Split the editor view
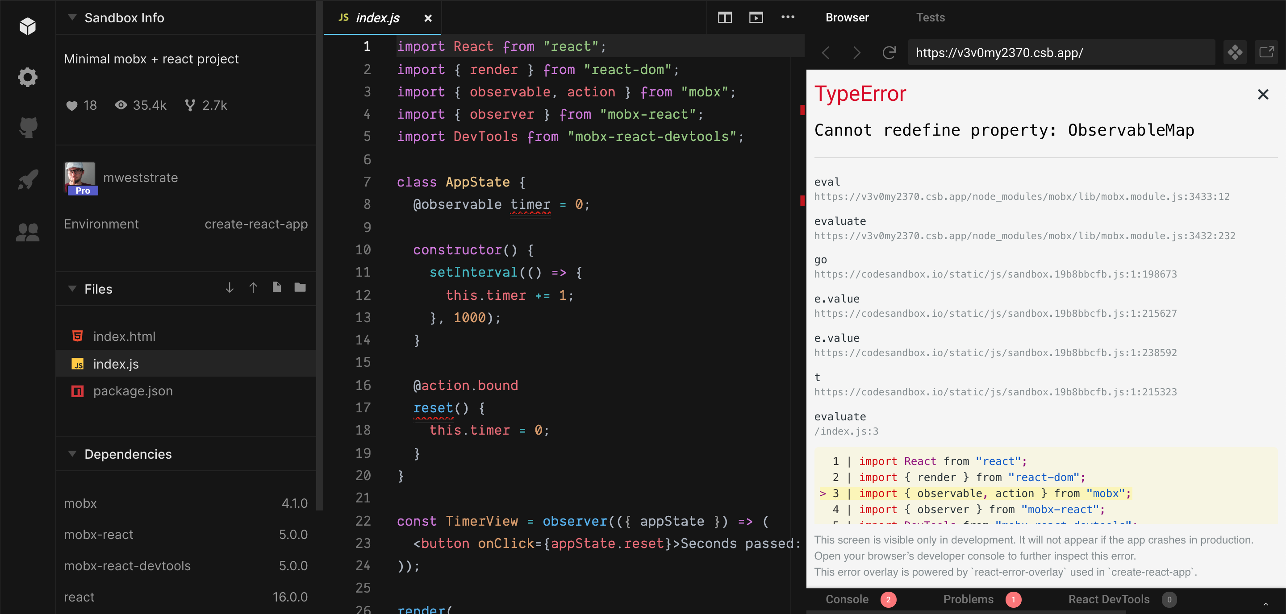This screenshot has width=1286, height=614. point(725,17)
